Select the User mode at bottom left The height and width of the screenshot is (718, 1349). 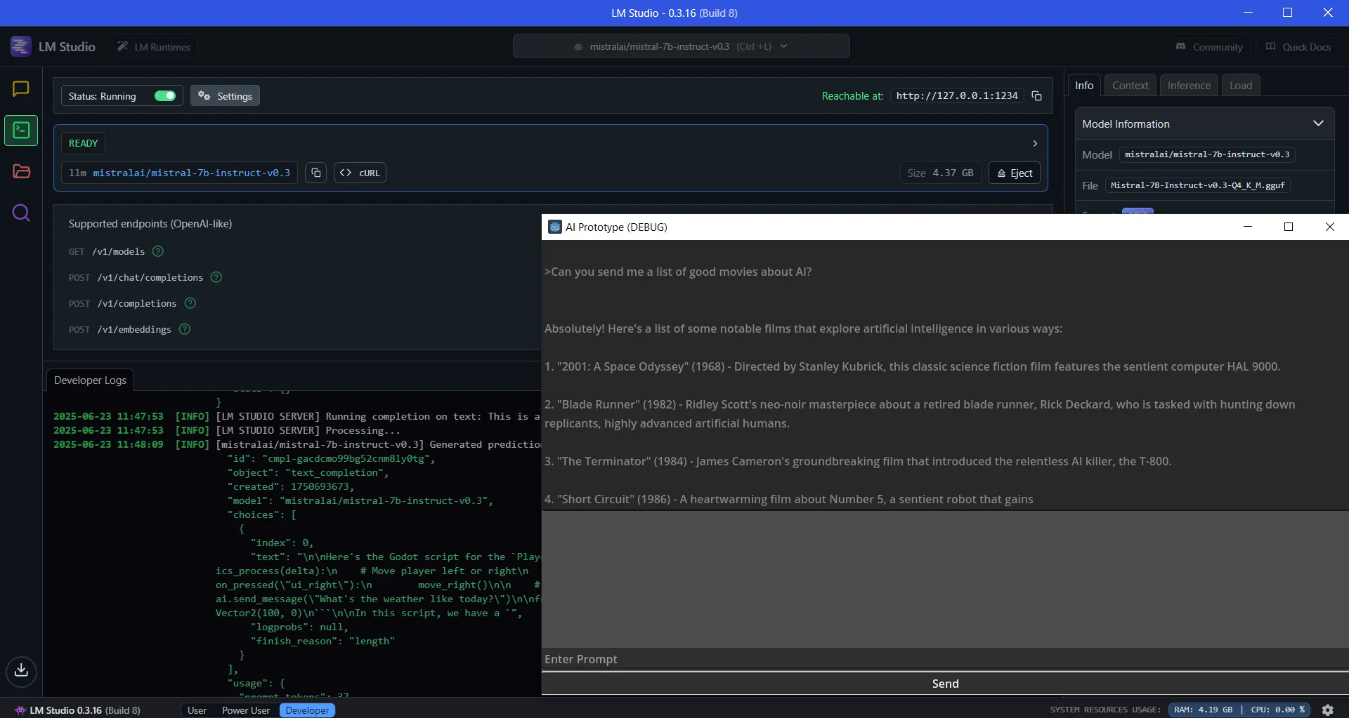coord(197,710)
